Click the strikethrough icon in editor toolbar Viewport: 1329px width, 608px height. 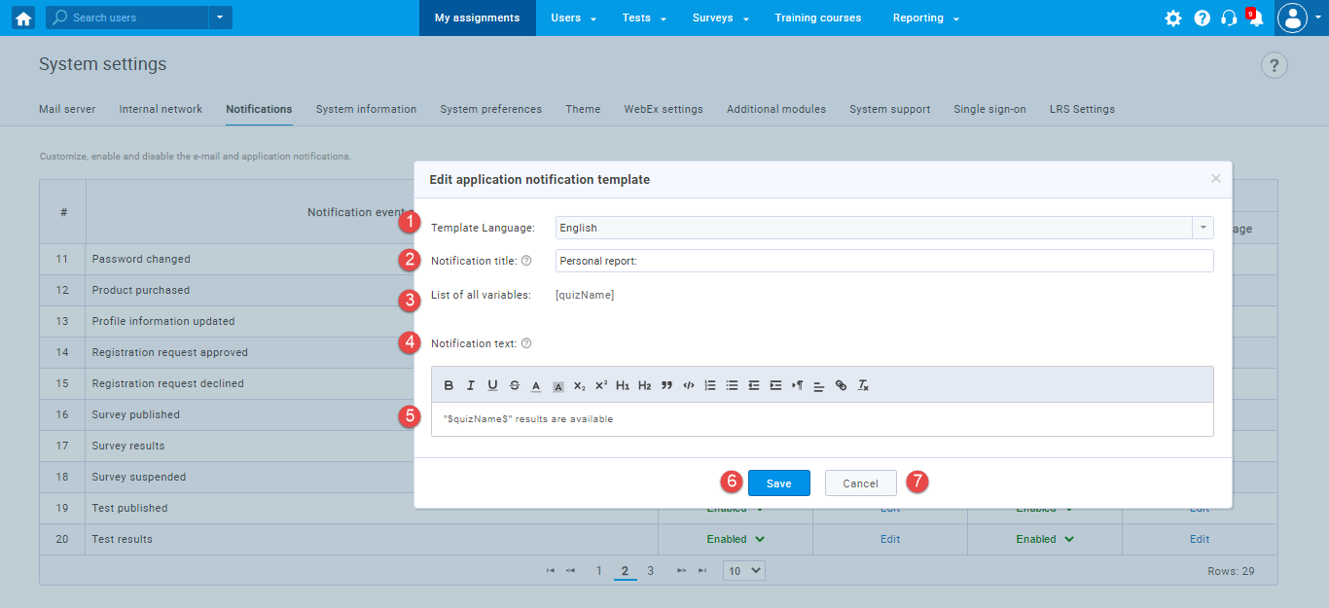click(515, 385)
